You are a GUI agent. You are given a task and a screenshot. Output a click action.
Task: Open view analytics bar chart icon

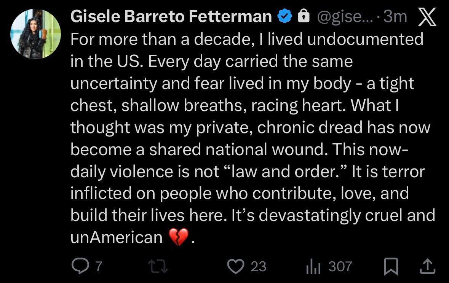click(x=312, y=266)
